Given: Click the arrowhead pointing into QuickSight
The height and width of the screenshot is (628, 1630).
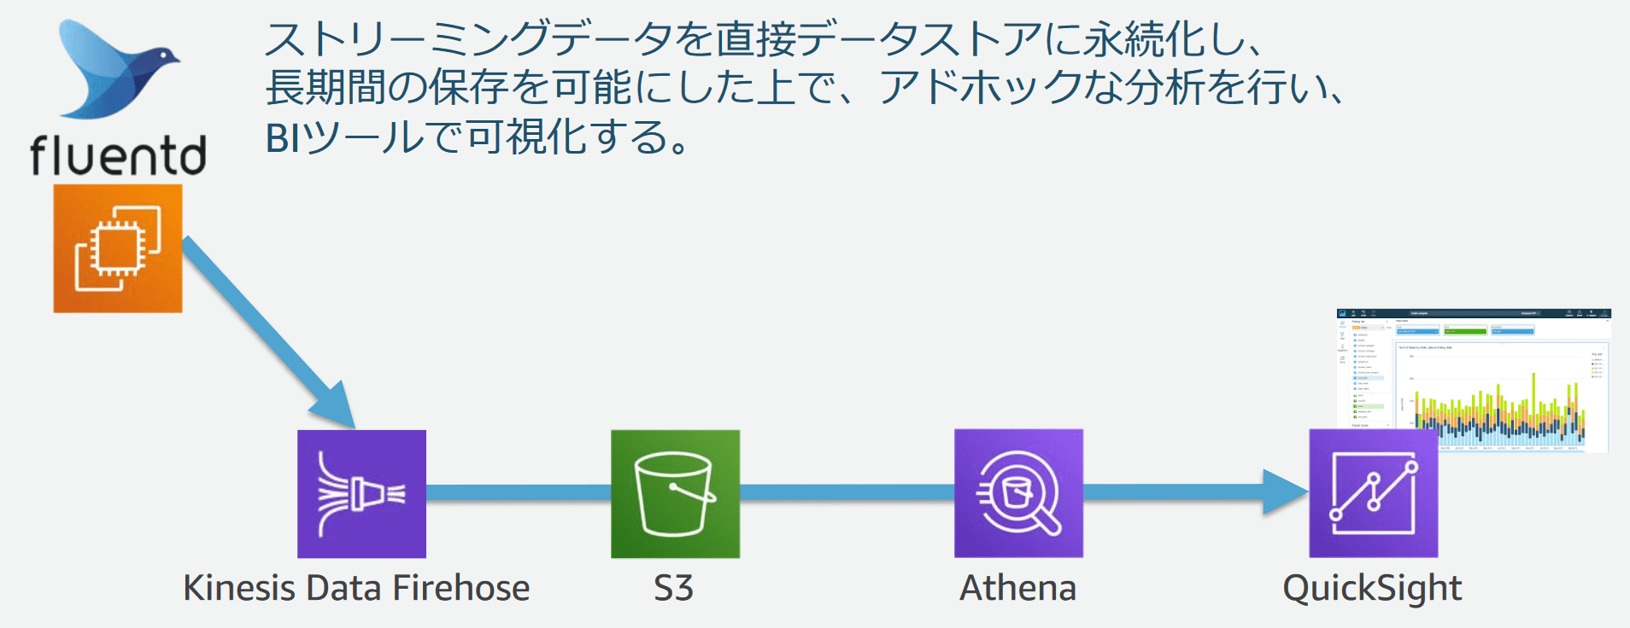Looking at the screenshot, I should tap(1286, 492).
